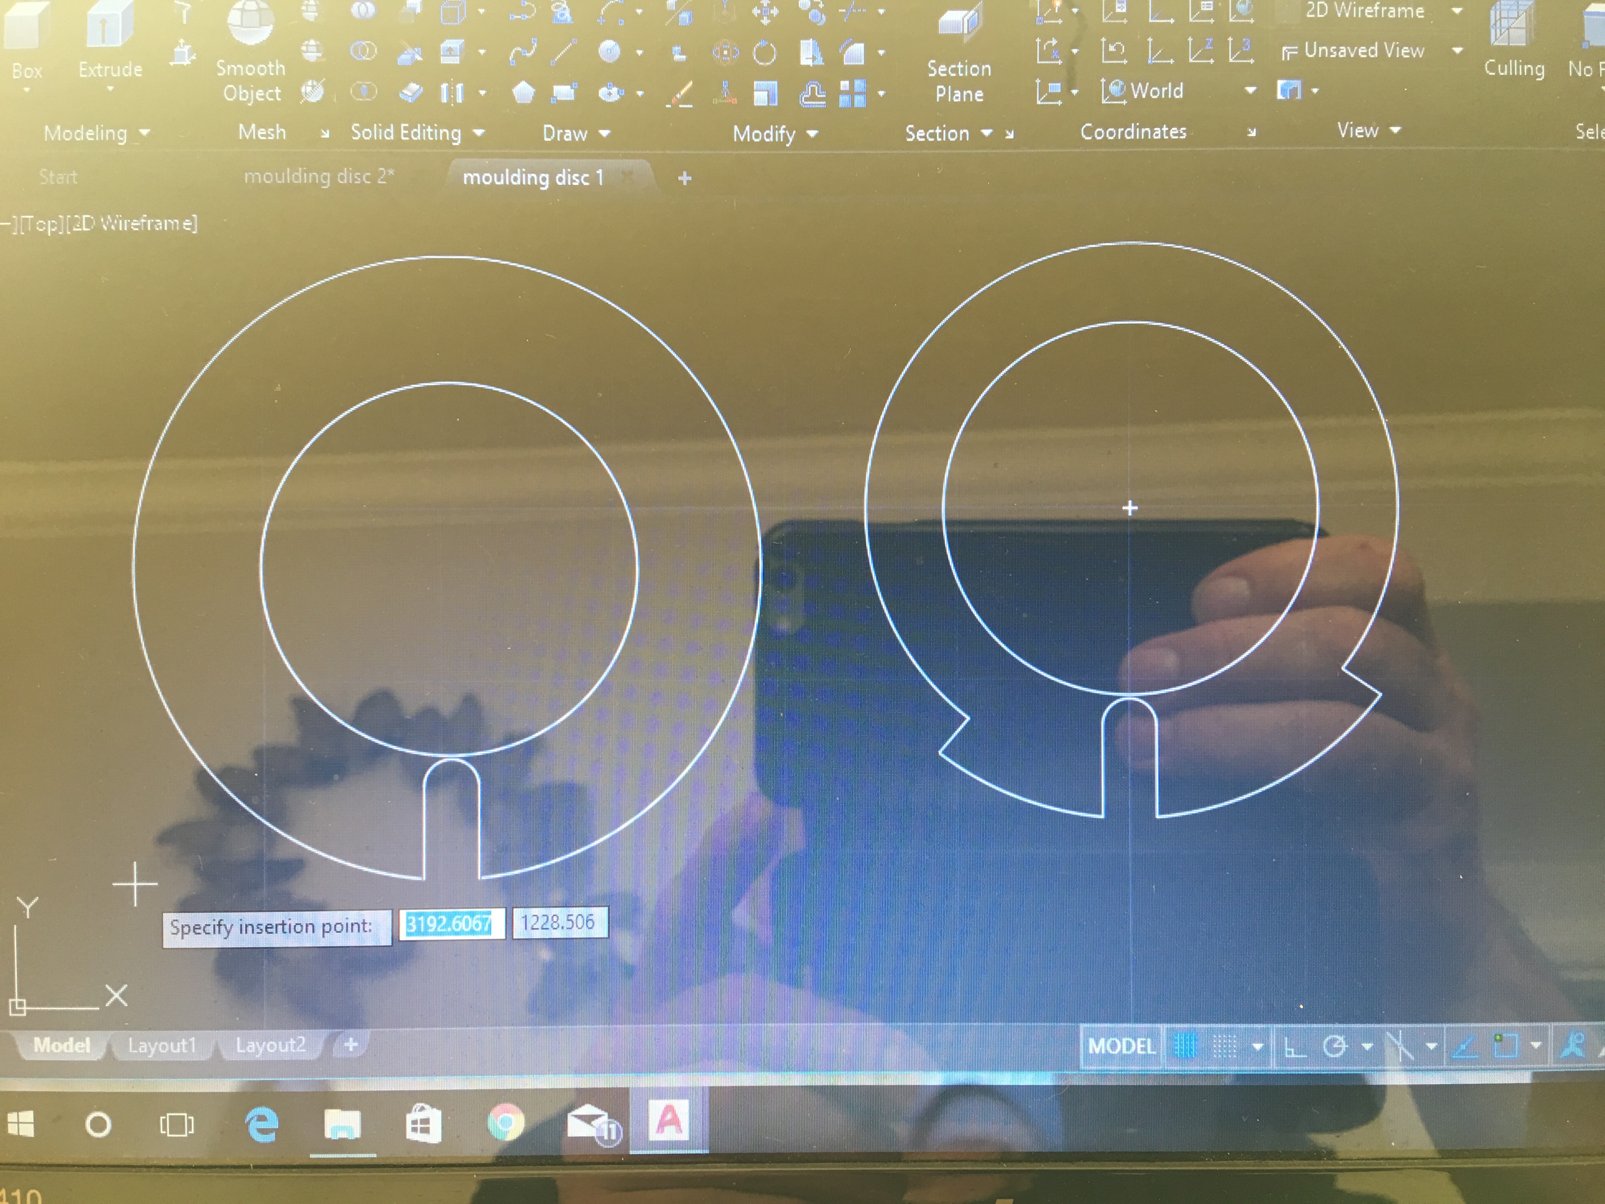The width and height of the screenshot is (1605, 1204).
Task: Add new layout with plus button
Action: (351, 1045)
